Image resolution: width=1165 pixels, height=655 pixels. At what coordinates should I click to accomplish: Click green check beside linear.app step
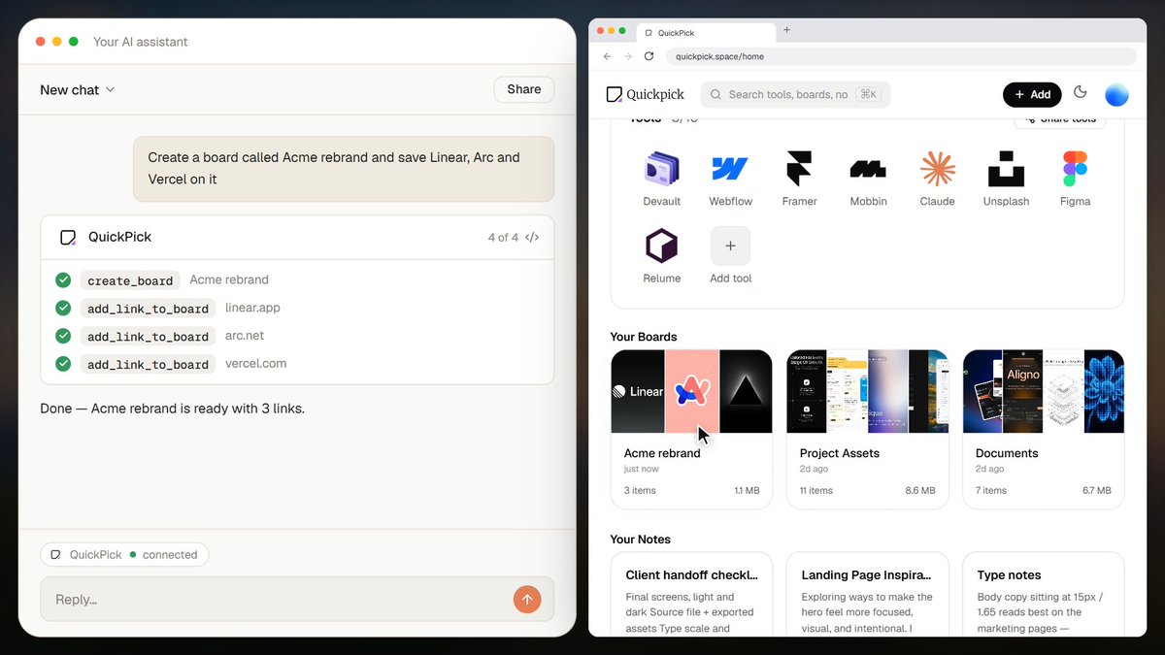(63, 308)
